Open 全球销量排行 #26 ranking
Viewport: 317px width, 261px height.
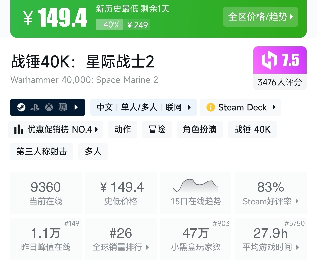click(121, 239)
